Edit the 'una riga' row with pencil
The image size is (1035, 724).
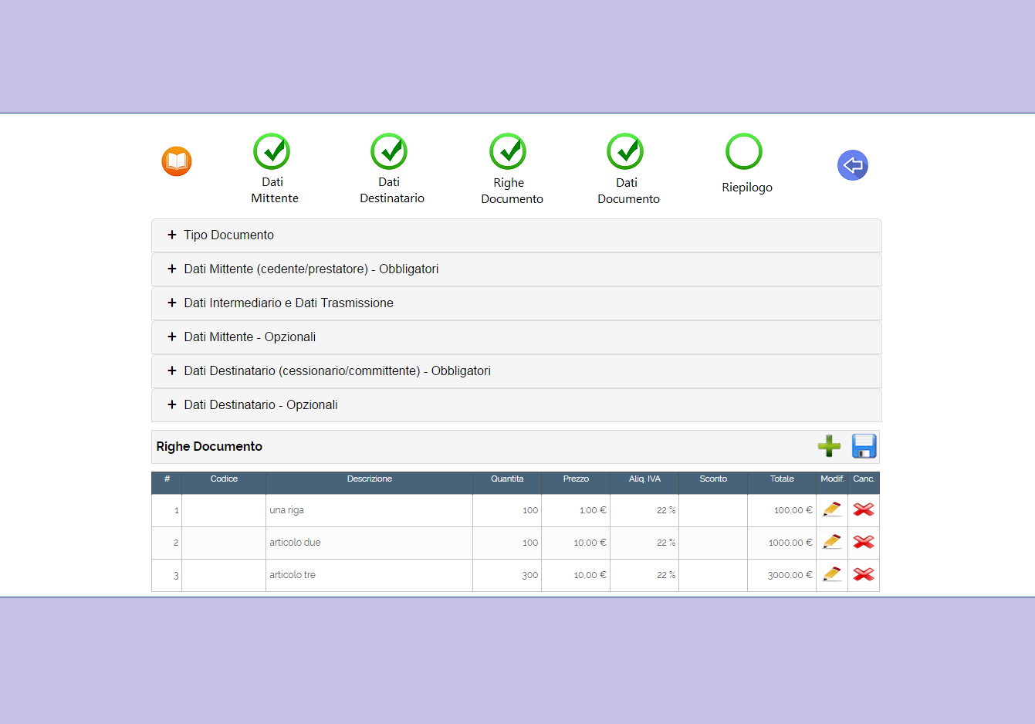(x=832, y=509)
